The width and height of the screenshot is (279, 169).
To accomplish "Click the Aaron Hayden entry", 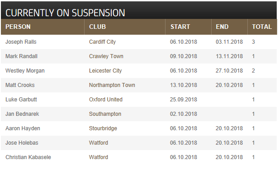I will [23, 128].
